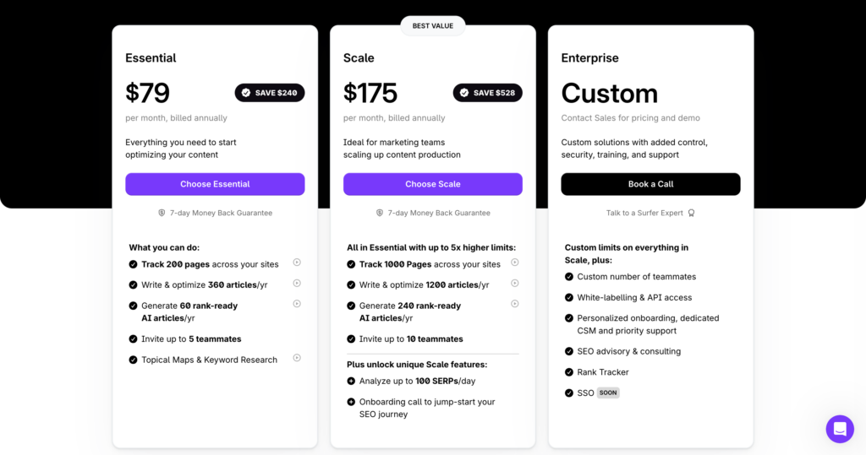Click info icon beside Track 1000 Pages
The width and height of the screenshot is (866, 455).
pos(515,263)
